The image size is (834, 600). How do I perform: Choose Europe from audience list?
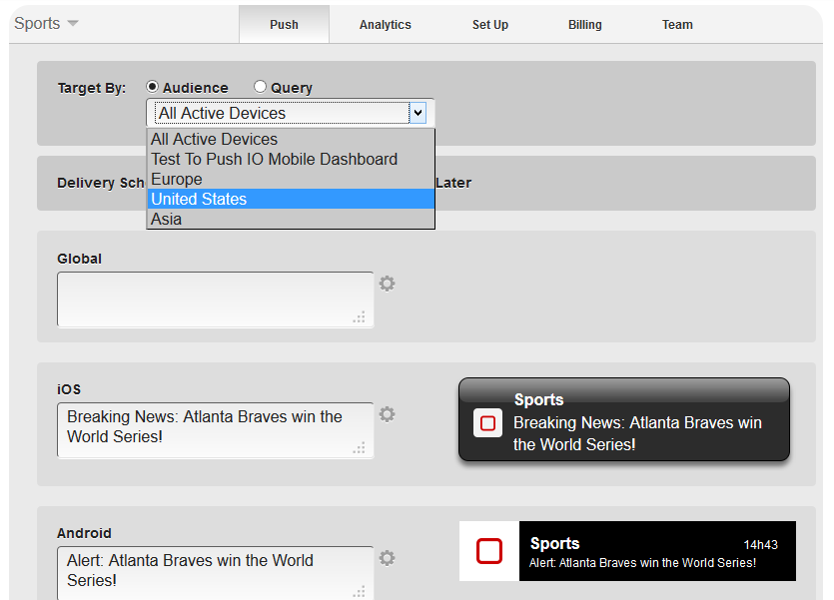(x=291, y=179)
